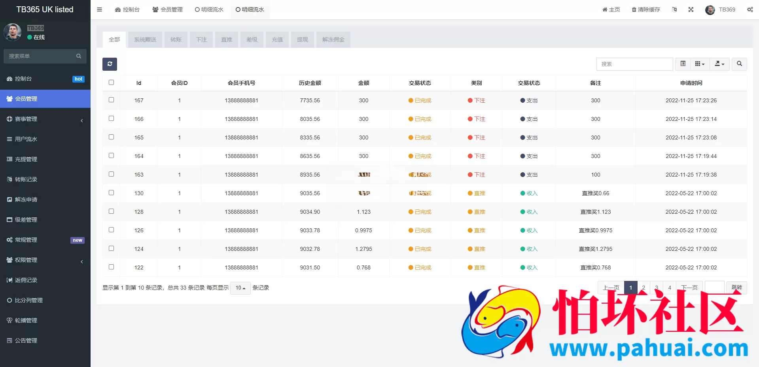
Task: Click the 申请时间 column header
Action: point(691,83)
